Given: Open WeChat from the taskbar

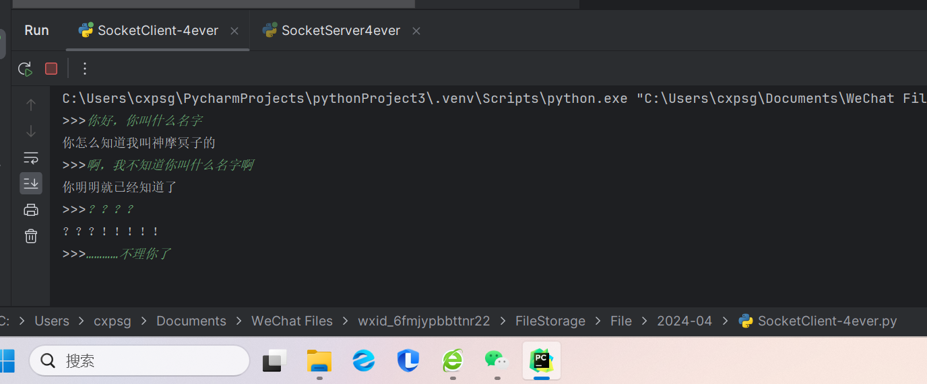Looking at the screenshot, I should click(497, 360).
